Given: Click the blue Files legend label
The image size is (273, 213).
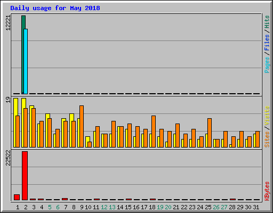Looking at the screenshot, I should tap(267, 43).
